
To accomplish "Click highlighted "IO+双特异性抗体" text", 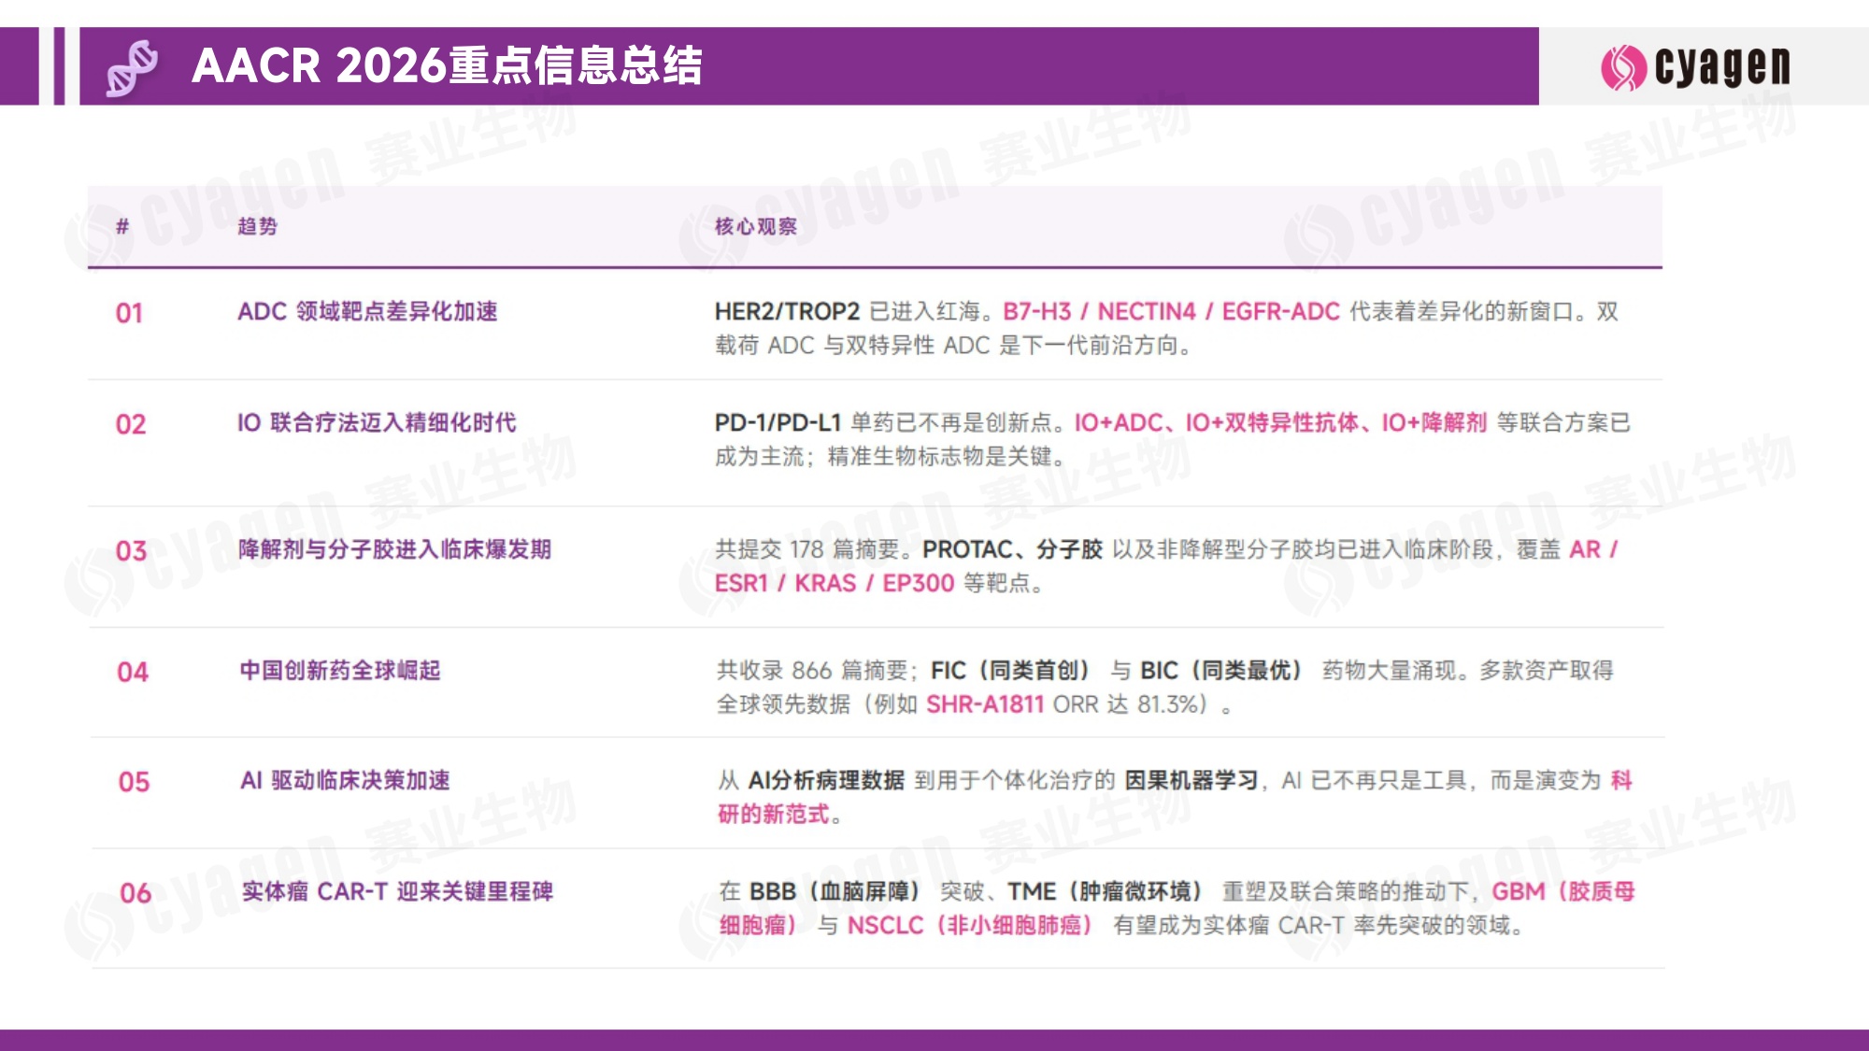I will 1272,422.
